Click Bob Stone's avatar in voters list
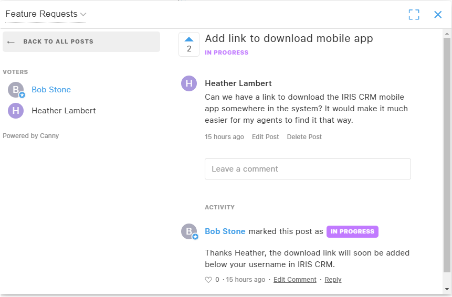 click(x=16, y=90)
